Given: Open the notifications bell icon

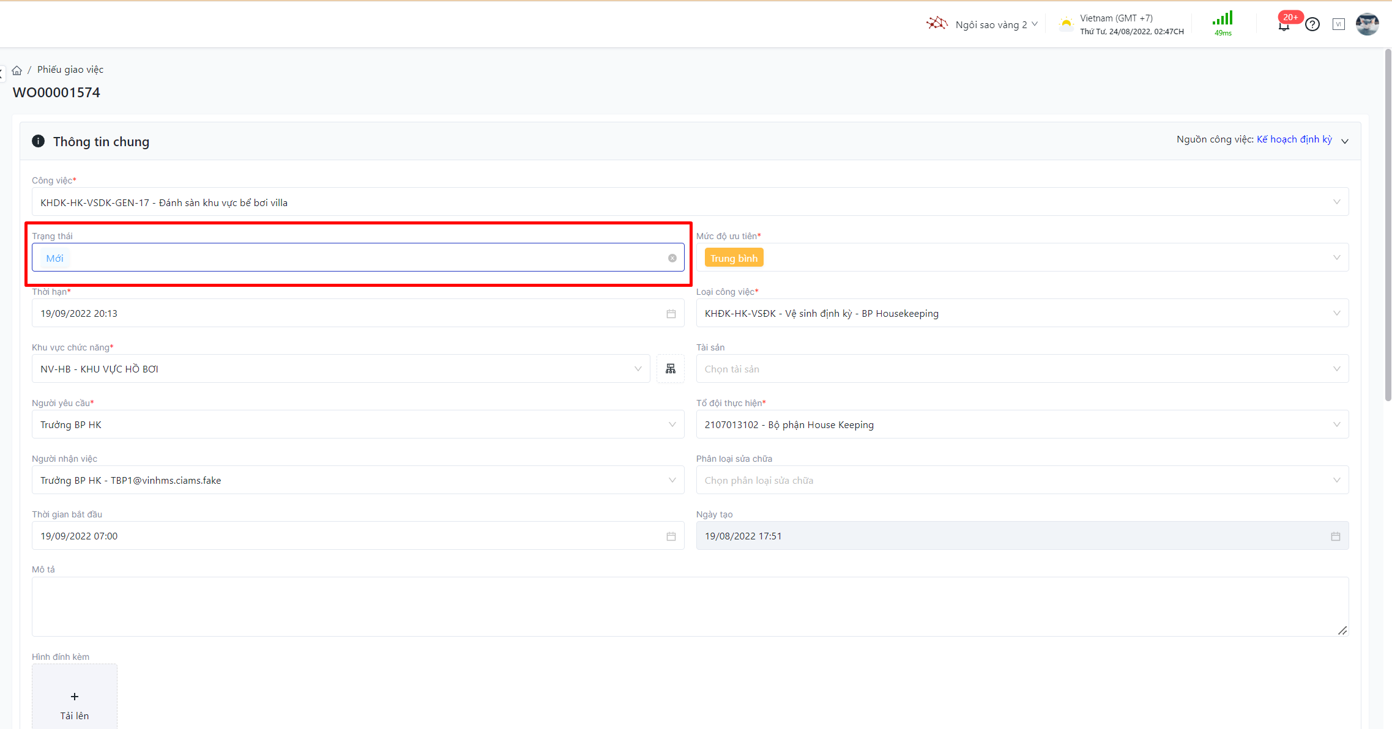Looking at the screenshot, I should (x=1284, y=25).
